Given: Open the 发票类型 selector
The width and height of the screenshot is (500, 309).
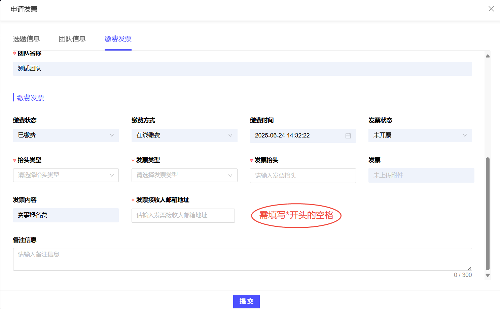Looking at the screenshot, I should (x=184, y=175).
